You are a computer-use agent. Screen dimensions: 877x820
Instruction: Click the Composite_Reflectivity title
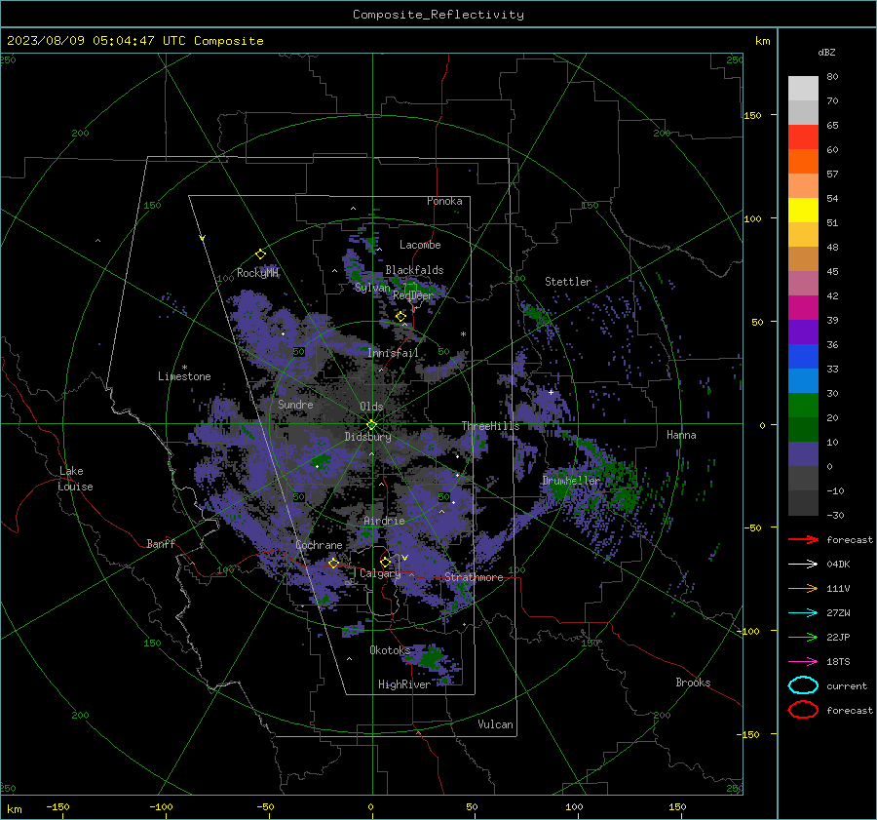pos(438,15)
